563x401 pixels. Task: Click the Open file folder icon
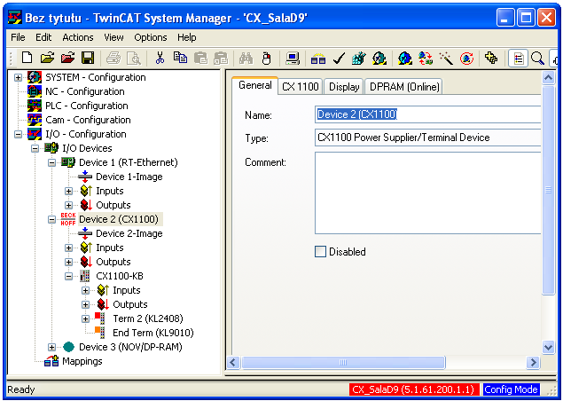click(47, 58)
